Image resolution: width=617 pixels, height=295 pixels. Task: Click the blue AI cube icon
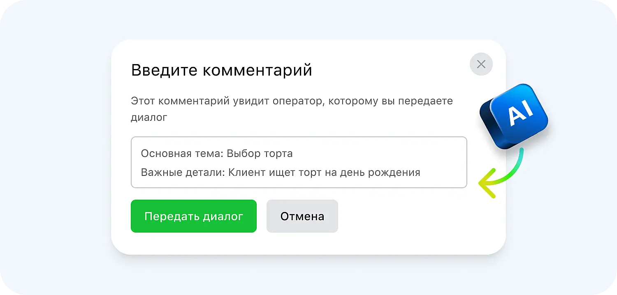coord(514,116)
